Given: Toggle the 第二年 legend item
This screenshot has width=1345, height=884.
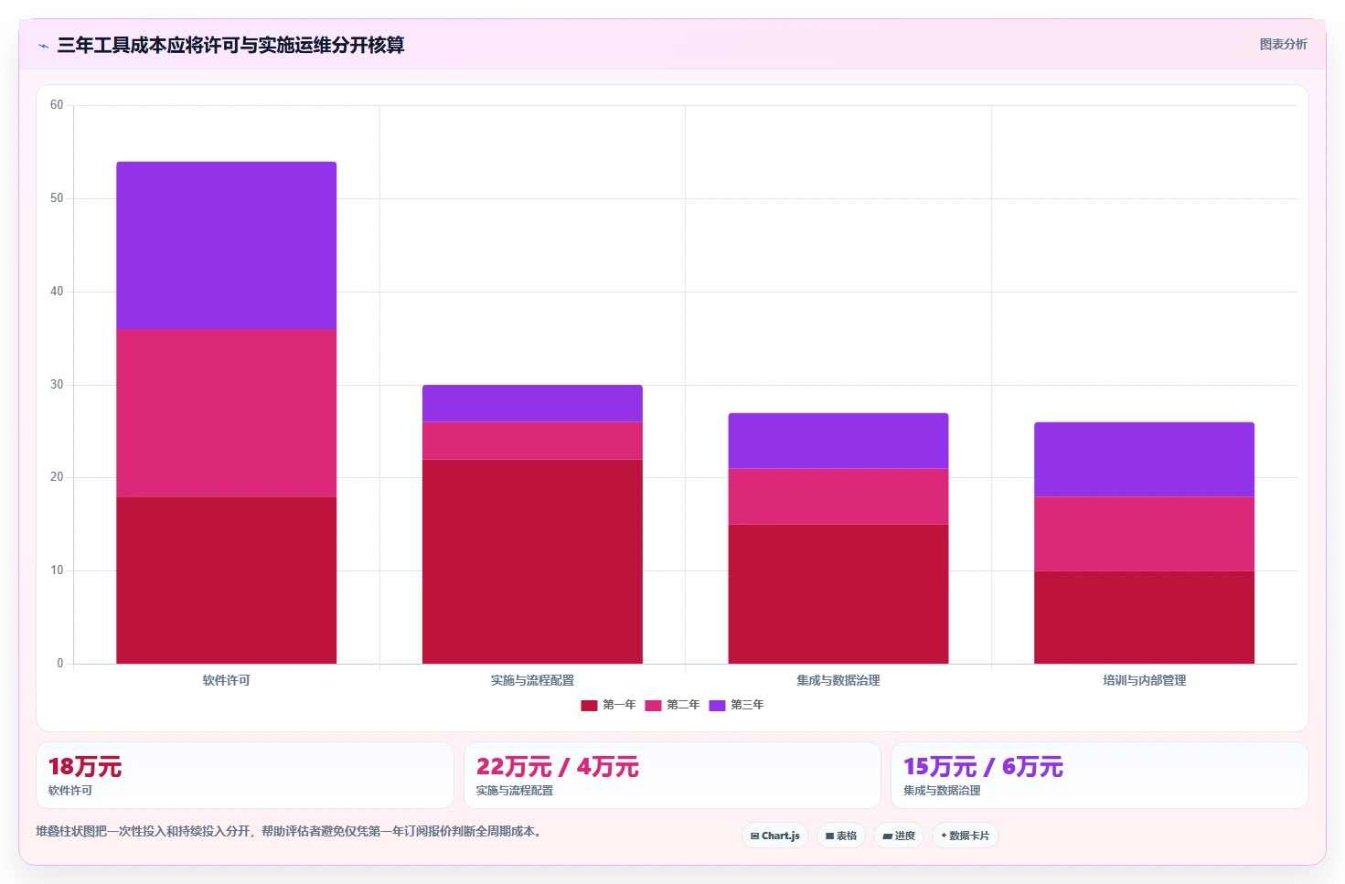Looking at the screenshot, I should 672,705.
